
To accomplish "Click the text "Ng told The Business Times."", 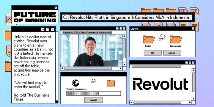I will click(x=32, y=97).
